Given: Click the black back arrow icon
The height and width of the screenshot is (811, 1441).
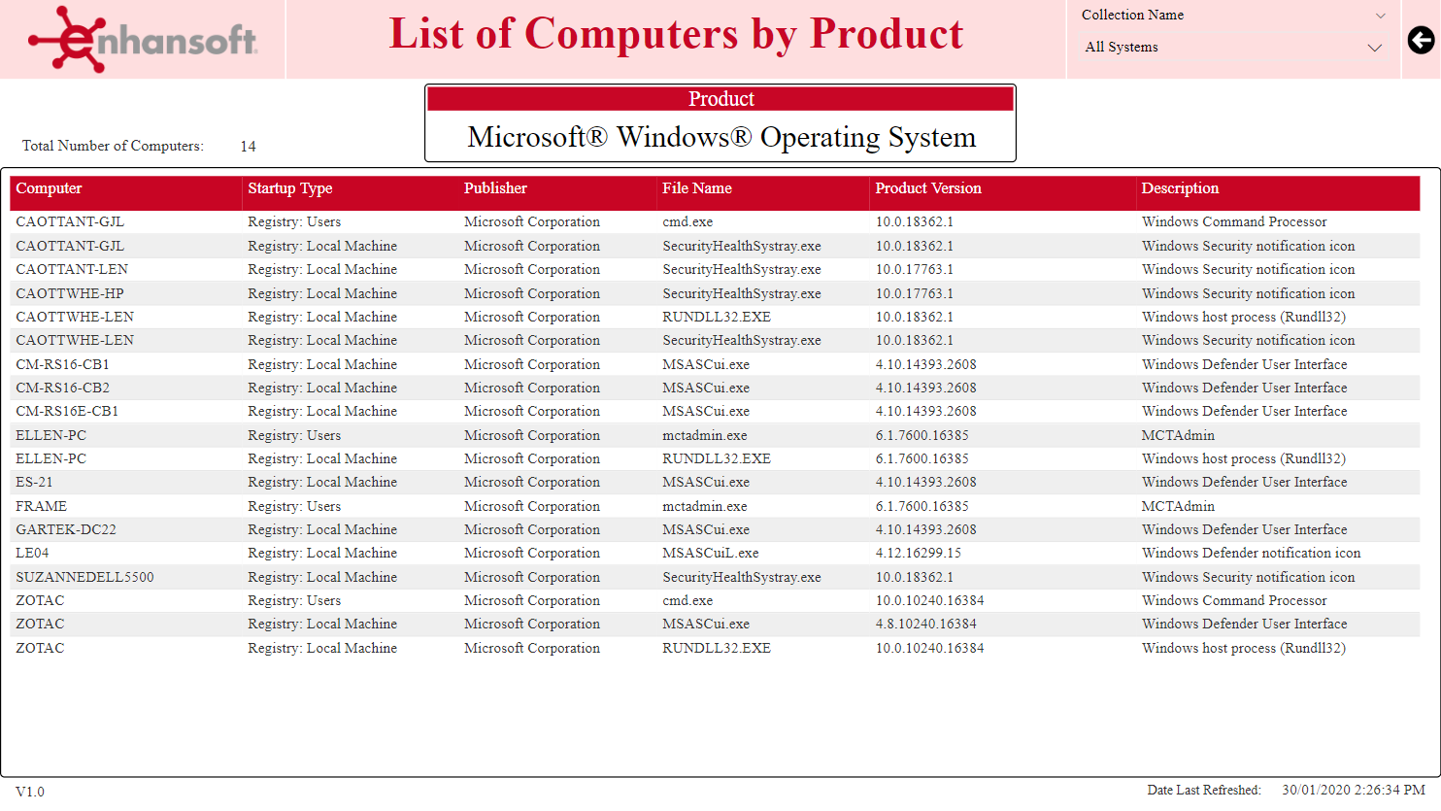Looking at the screenshot, I should 1421,40.
